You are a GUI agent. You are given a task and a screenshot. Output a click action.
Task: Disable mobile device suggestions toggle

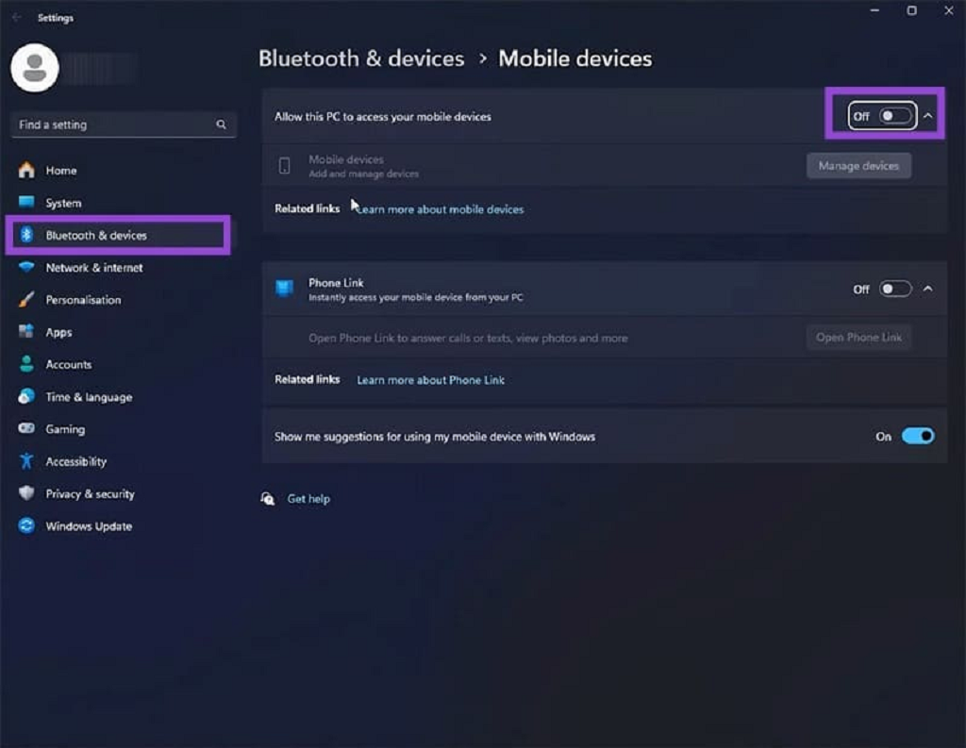coord(917,436)
